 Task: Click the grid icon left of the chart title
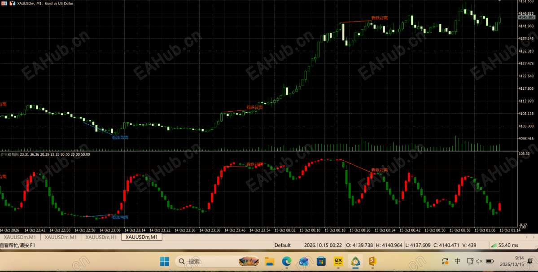4,3
